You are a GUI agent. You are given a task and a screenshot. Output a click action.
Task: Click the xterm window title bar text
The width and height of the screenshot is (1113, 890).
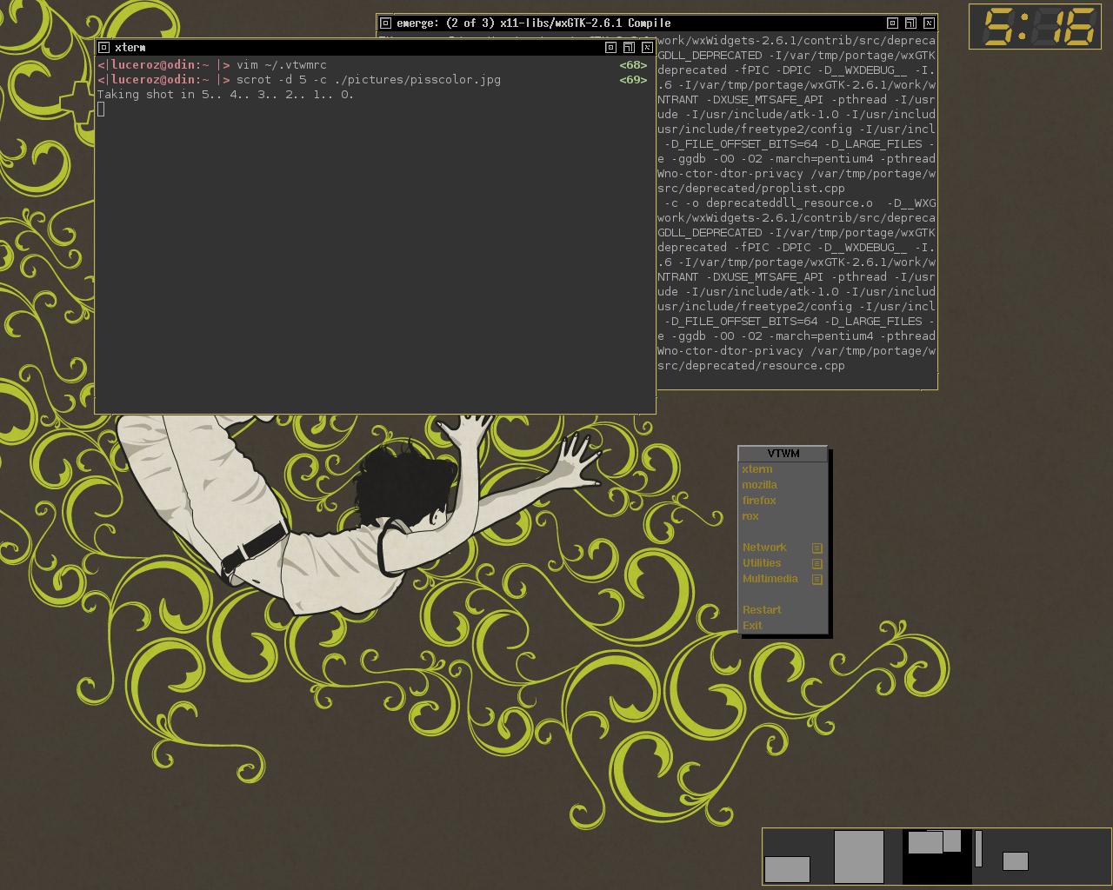coord(130,48)
